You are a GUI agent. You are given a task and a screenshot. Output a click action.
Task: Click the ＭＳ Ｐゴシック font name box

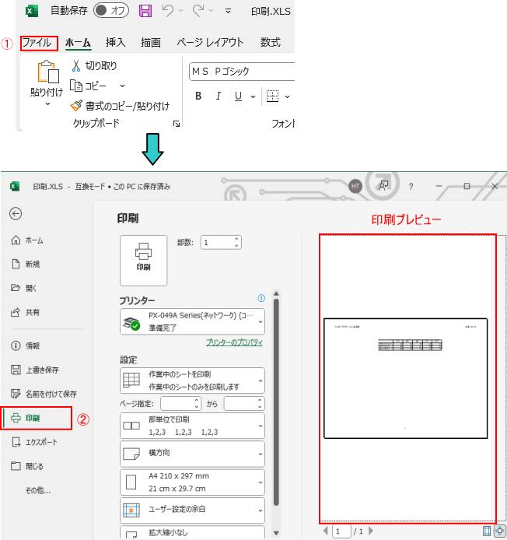coord(242,72)
